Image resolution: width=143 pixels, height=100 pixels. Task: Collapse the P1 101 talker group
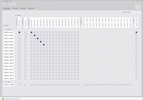tap(5, 82)
